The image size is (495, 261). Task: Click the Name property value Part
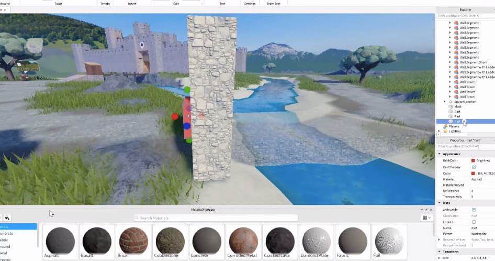pos(474,228)
